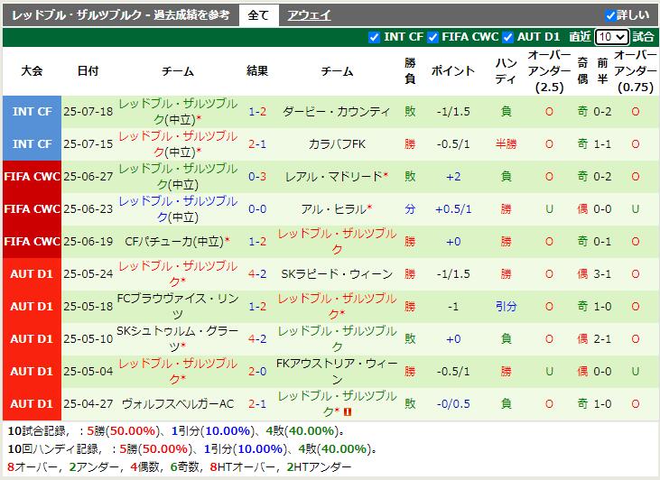Open the 2-1 result against カラバフFK
This screenshot has width=660, height=480.
(257, 143)
